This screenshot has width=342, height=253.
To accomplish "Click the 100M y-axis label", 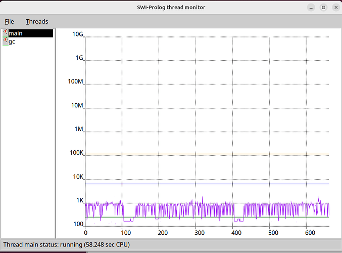I will [x=75, y=81].
